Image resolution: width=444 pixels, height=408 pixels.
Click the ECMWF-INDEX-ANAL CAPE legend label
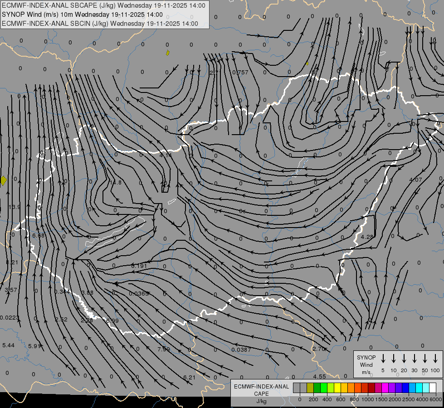click(x=261, y=390)
